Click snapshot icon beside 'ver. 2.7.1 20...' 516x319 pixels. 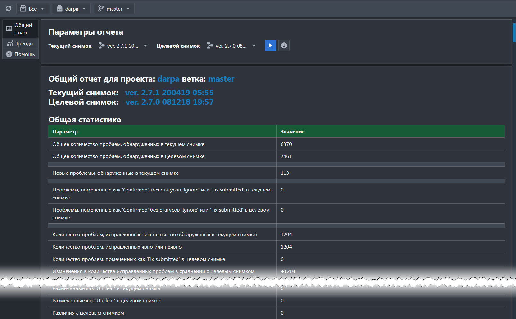102,46
